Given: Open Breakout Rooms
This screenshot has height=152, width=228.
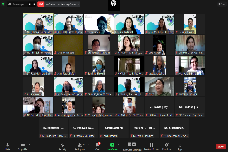Looking at the screenshot, I should (x=151, y=146).
